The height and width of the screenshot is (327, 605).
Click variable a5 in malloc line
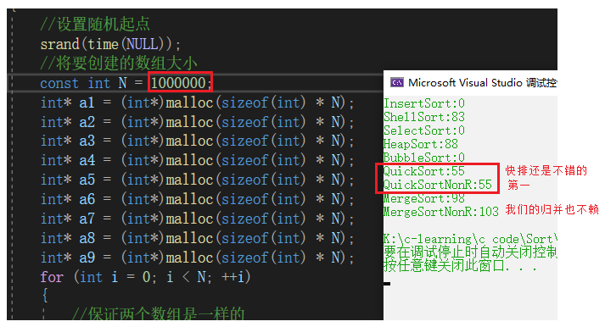[x=87, y=180]
